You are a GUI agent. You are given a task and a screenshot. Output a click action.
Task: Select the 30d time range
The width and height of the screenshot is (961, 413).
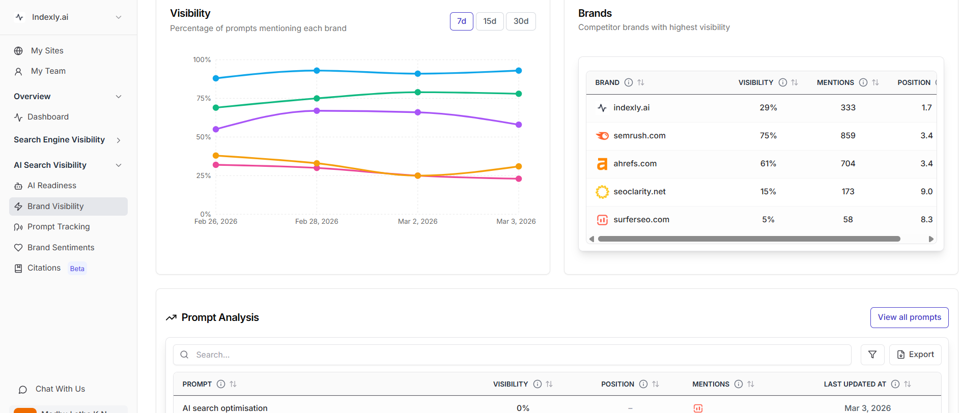click(x=521, y=21)
